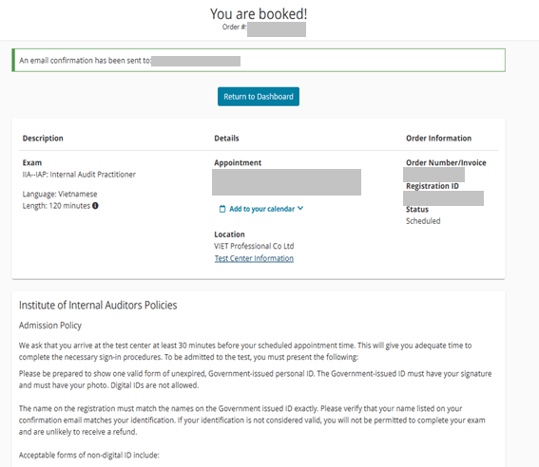Click the Language: Vietnamese text
The width and height of the screenshot is (539, 467).
tap(60, 194)
